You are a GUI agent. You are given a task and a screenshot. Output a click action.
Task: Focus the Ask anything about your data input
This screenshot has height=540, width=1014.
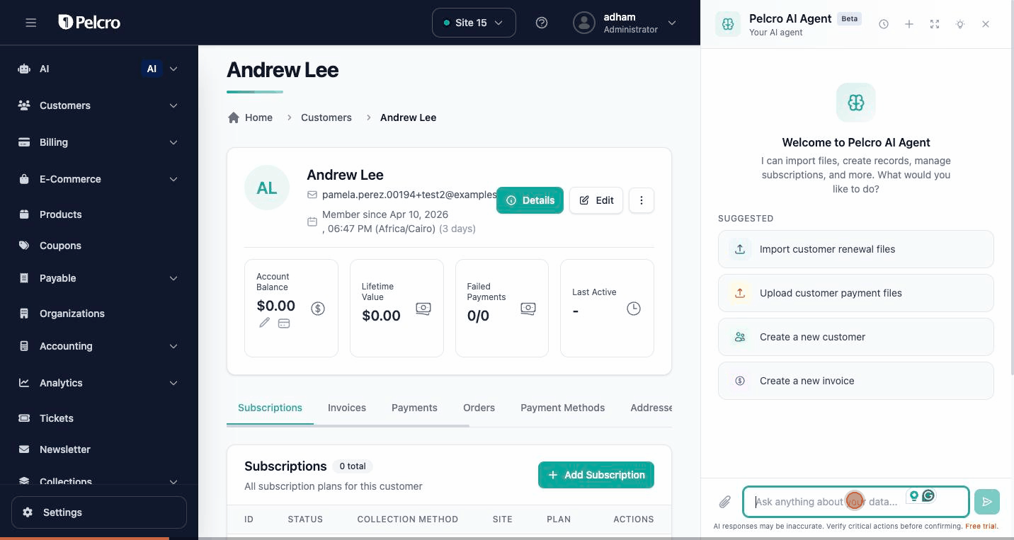click(x=855, y=502)
